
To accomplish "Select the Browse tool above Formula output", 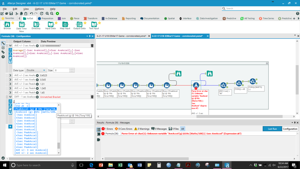I will (210, 74).
